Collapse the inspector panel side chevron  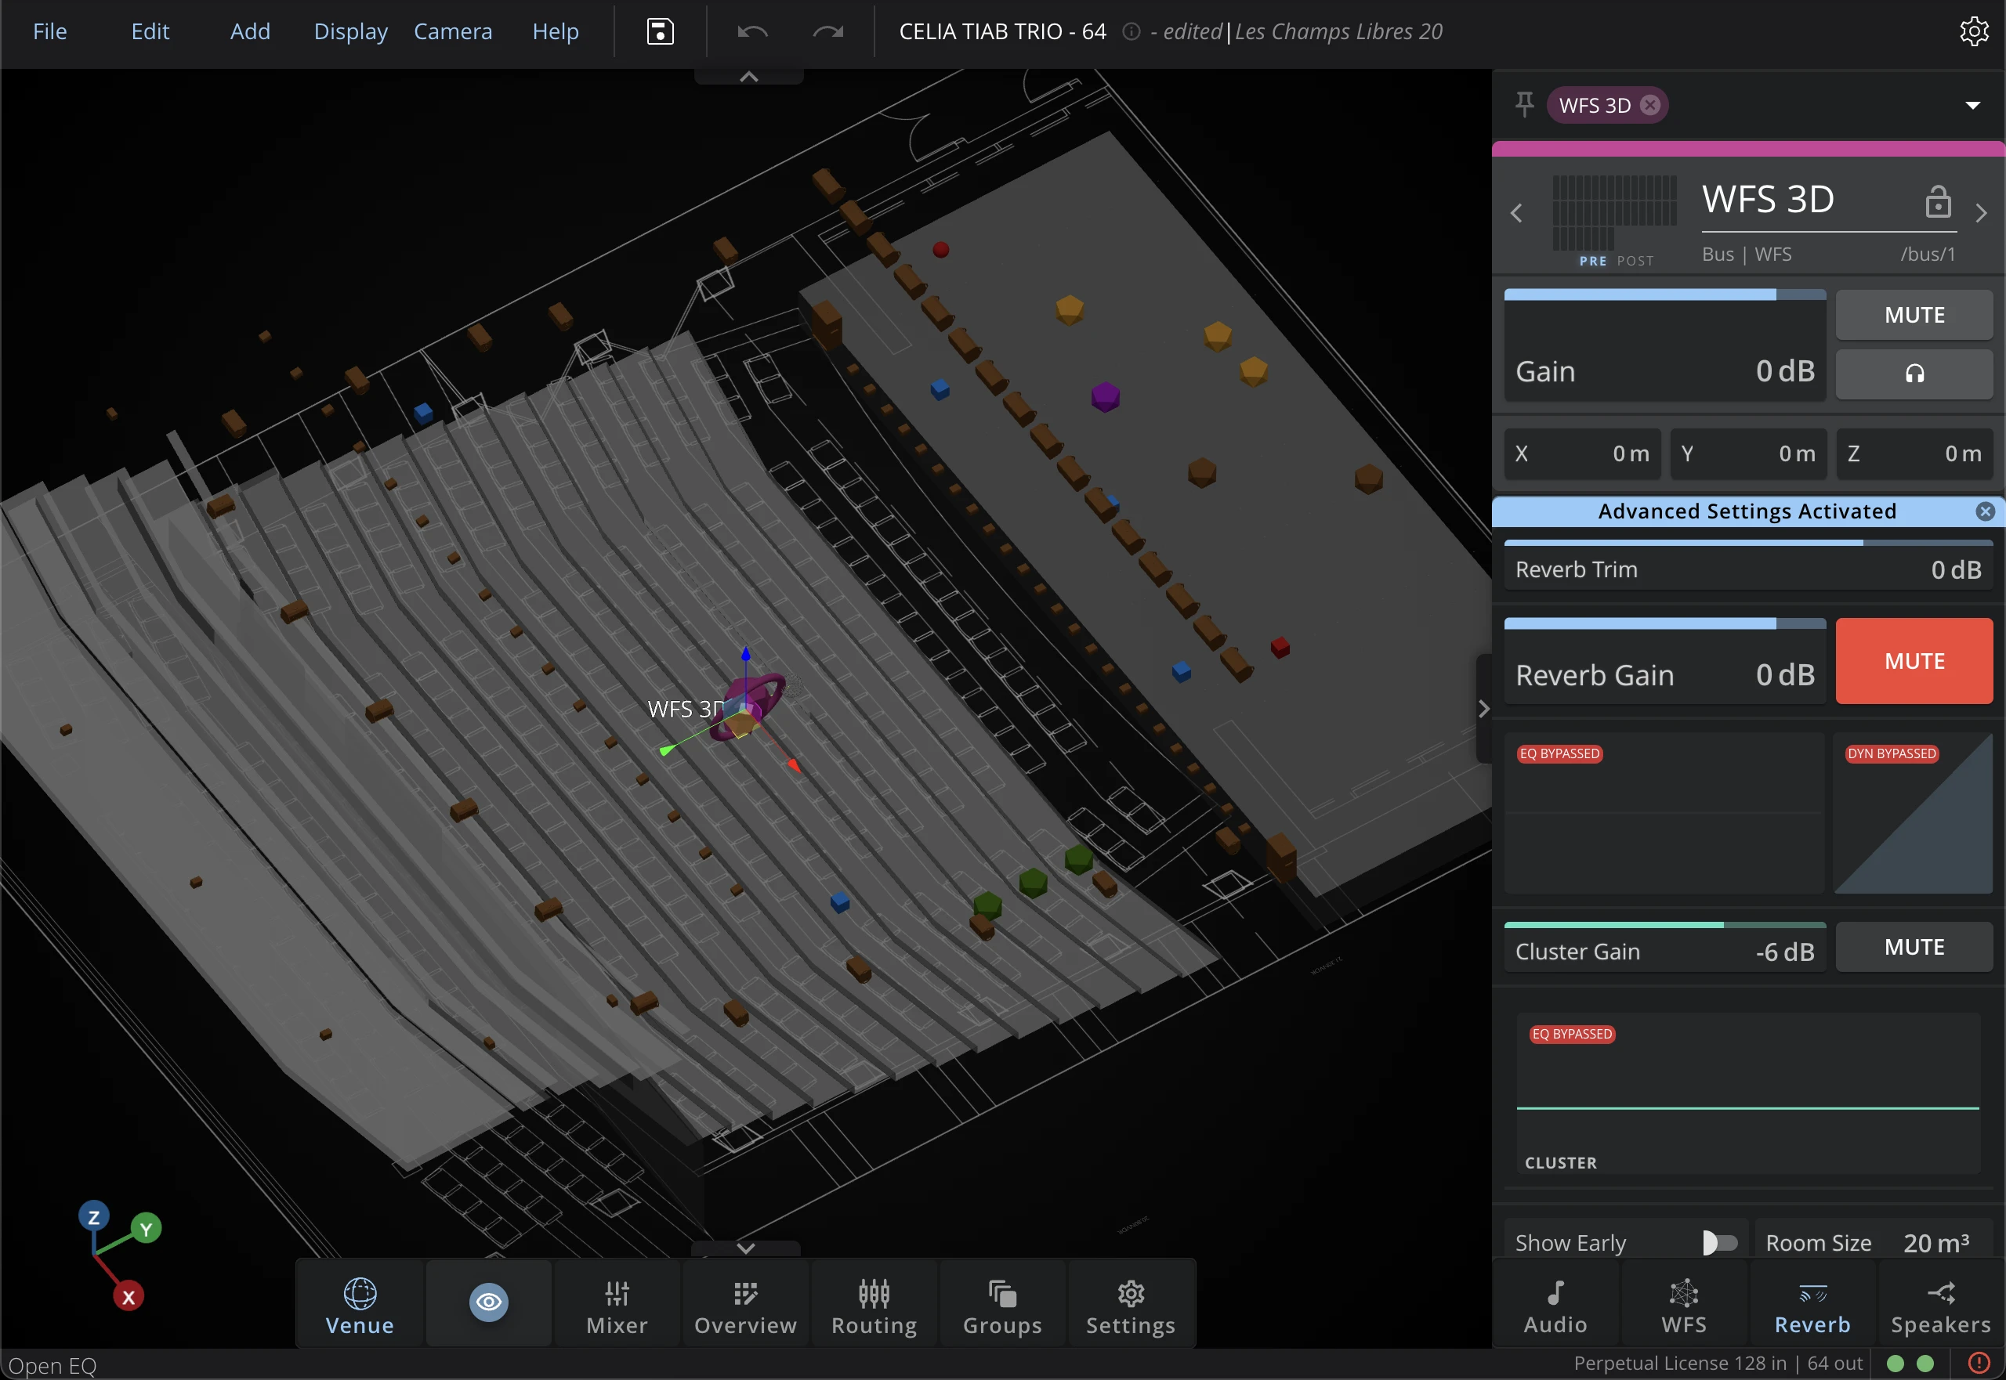click(x=1483, y=709)
